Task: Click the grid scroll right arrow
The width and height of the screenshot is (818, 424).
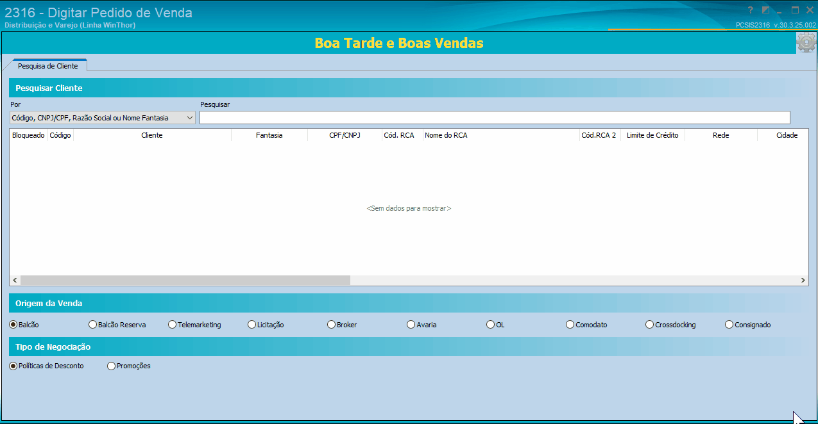Action: point(803,281)
